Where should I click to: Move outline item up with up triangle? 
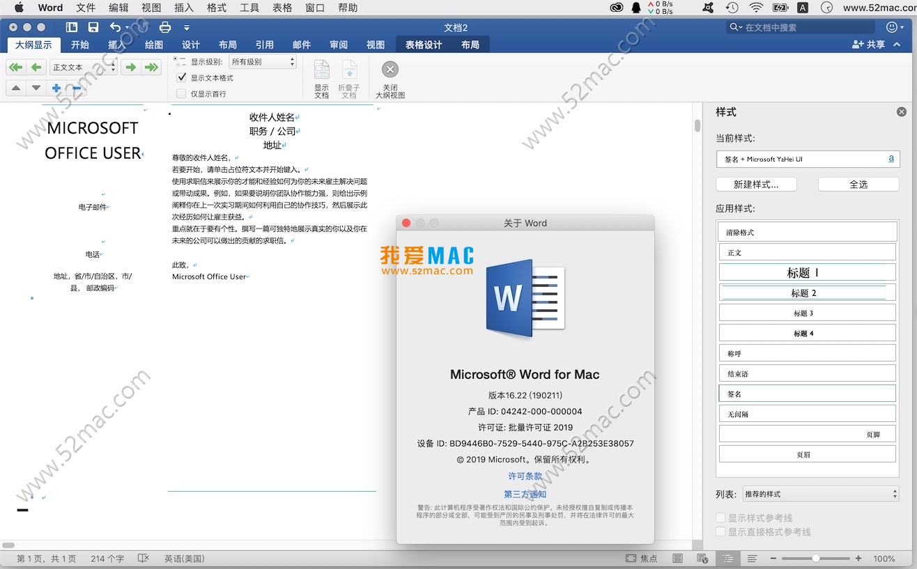[x=17, y=88]
